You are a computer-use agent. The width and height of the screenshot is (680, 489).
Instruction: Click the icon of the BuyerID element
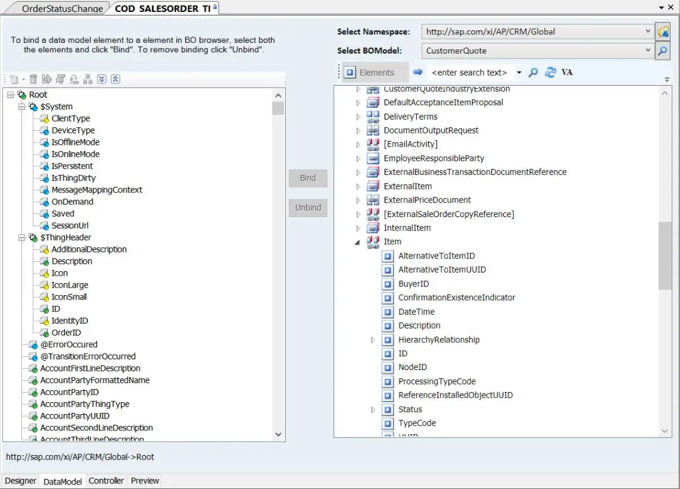click(x=387, y=284)
